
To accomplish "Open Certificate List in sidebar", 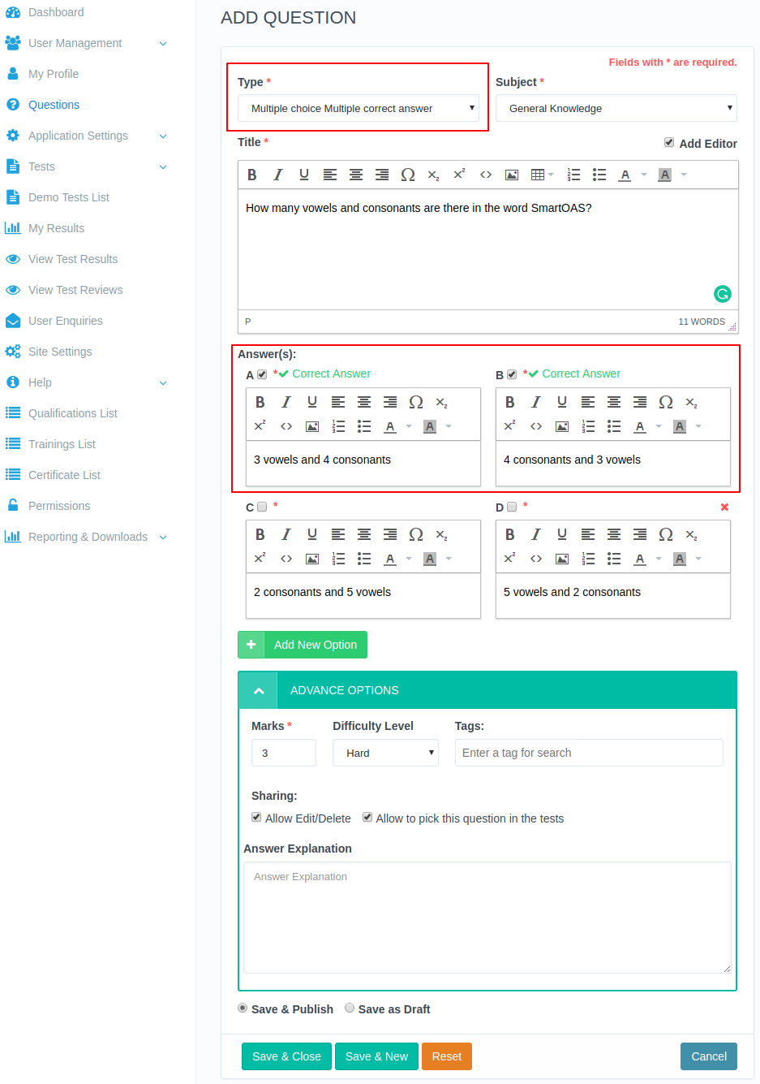I will (x=64, y=475).
